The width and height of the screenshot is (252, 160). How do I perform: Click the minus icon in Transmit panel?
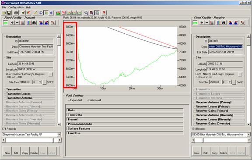pyautogui.click(x=17, y=23)
